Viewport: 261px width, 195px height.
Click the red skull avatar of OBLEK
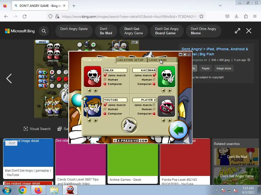tap(93, 77)
